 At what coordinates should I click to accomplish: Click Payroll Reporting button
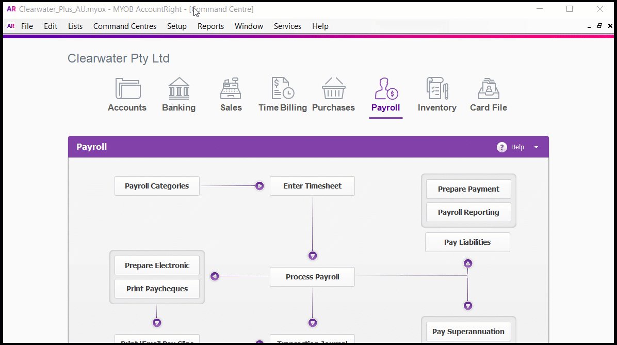coord(468,212)
